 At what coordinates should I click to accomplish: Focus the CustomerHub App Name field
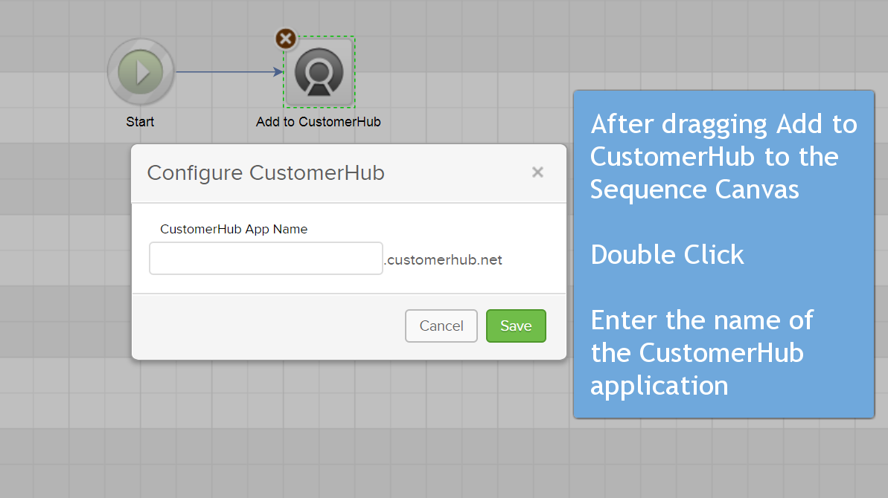click(x=266, y=259)
